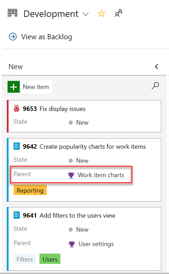The image size is (169, 274).
Task: Open the View as Backlog link
Action: (46, 37)
